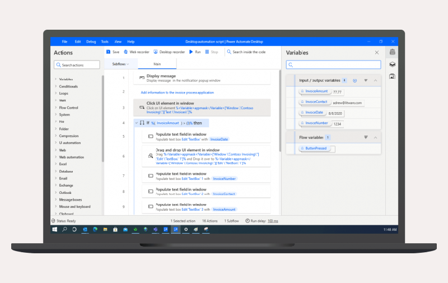Image resolution: width=448 pixels, height=283 pixels.
Task: Select the 'Message boxes' action group
Action: 71,200
